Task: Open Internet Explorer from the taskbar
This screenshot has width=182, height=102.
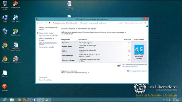Action: pyautogui.click(x=5, y=100)
